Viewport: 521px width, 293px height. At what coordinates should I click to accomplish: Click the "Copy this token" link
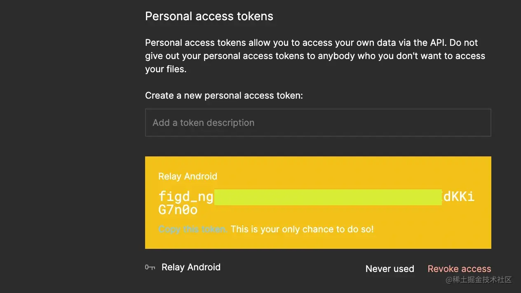pos(192,229)
